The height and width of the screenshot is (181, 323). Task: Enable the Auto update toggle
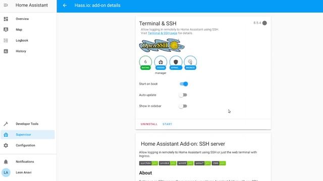pyautogui.click(x=183, y=95)
